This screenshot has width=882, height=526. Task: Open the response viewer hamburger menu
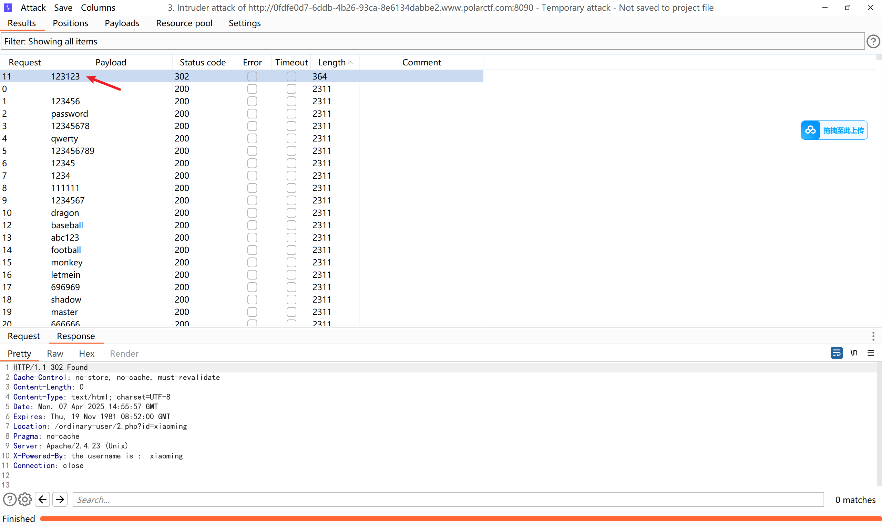871,353
